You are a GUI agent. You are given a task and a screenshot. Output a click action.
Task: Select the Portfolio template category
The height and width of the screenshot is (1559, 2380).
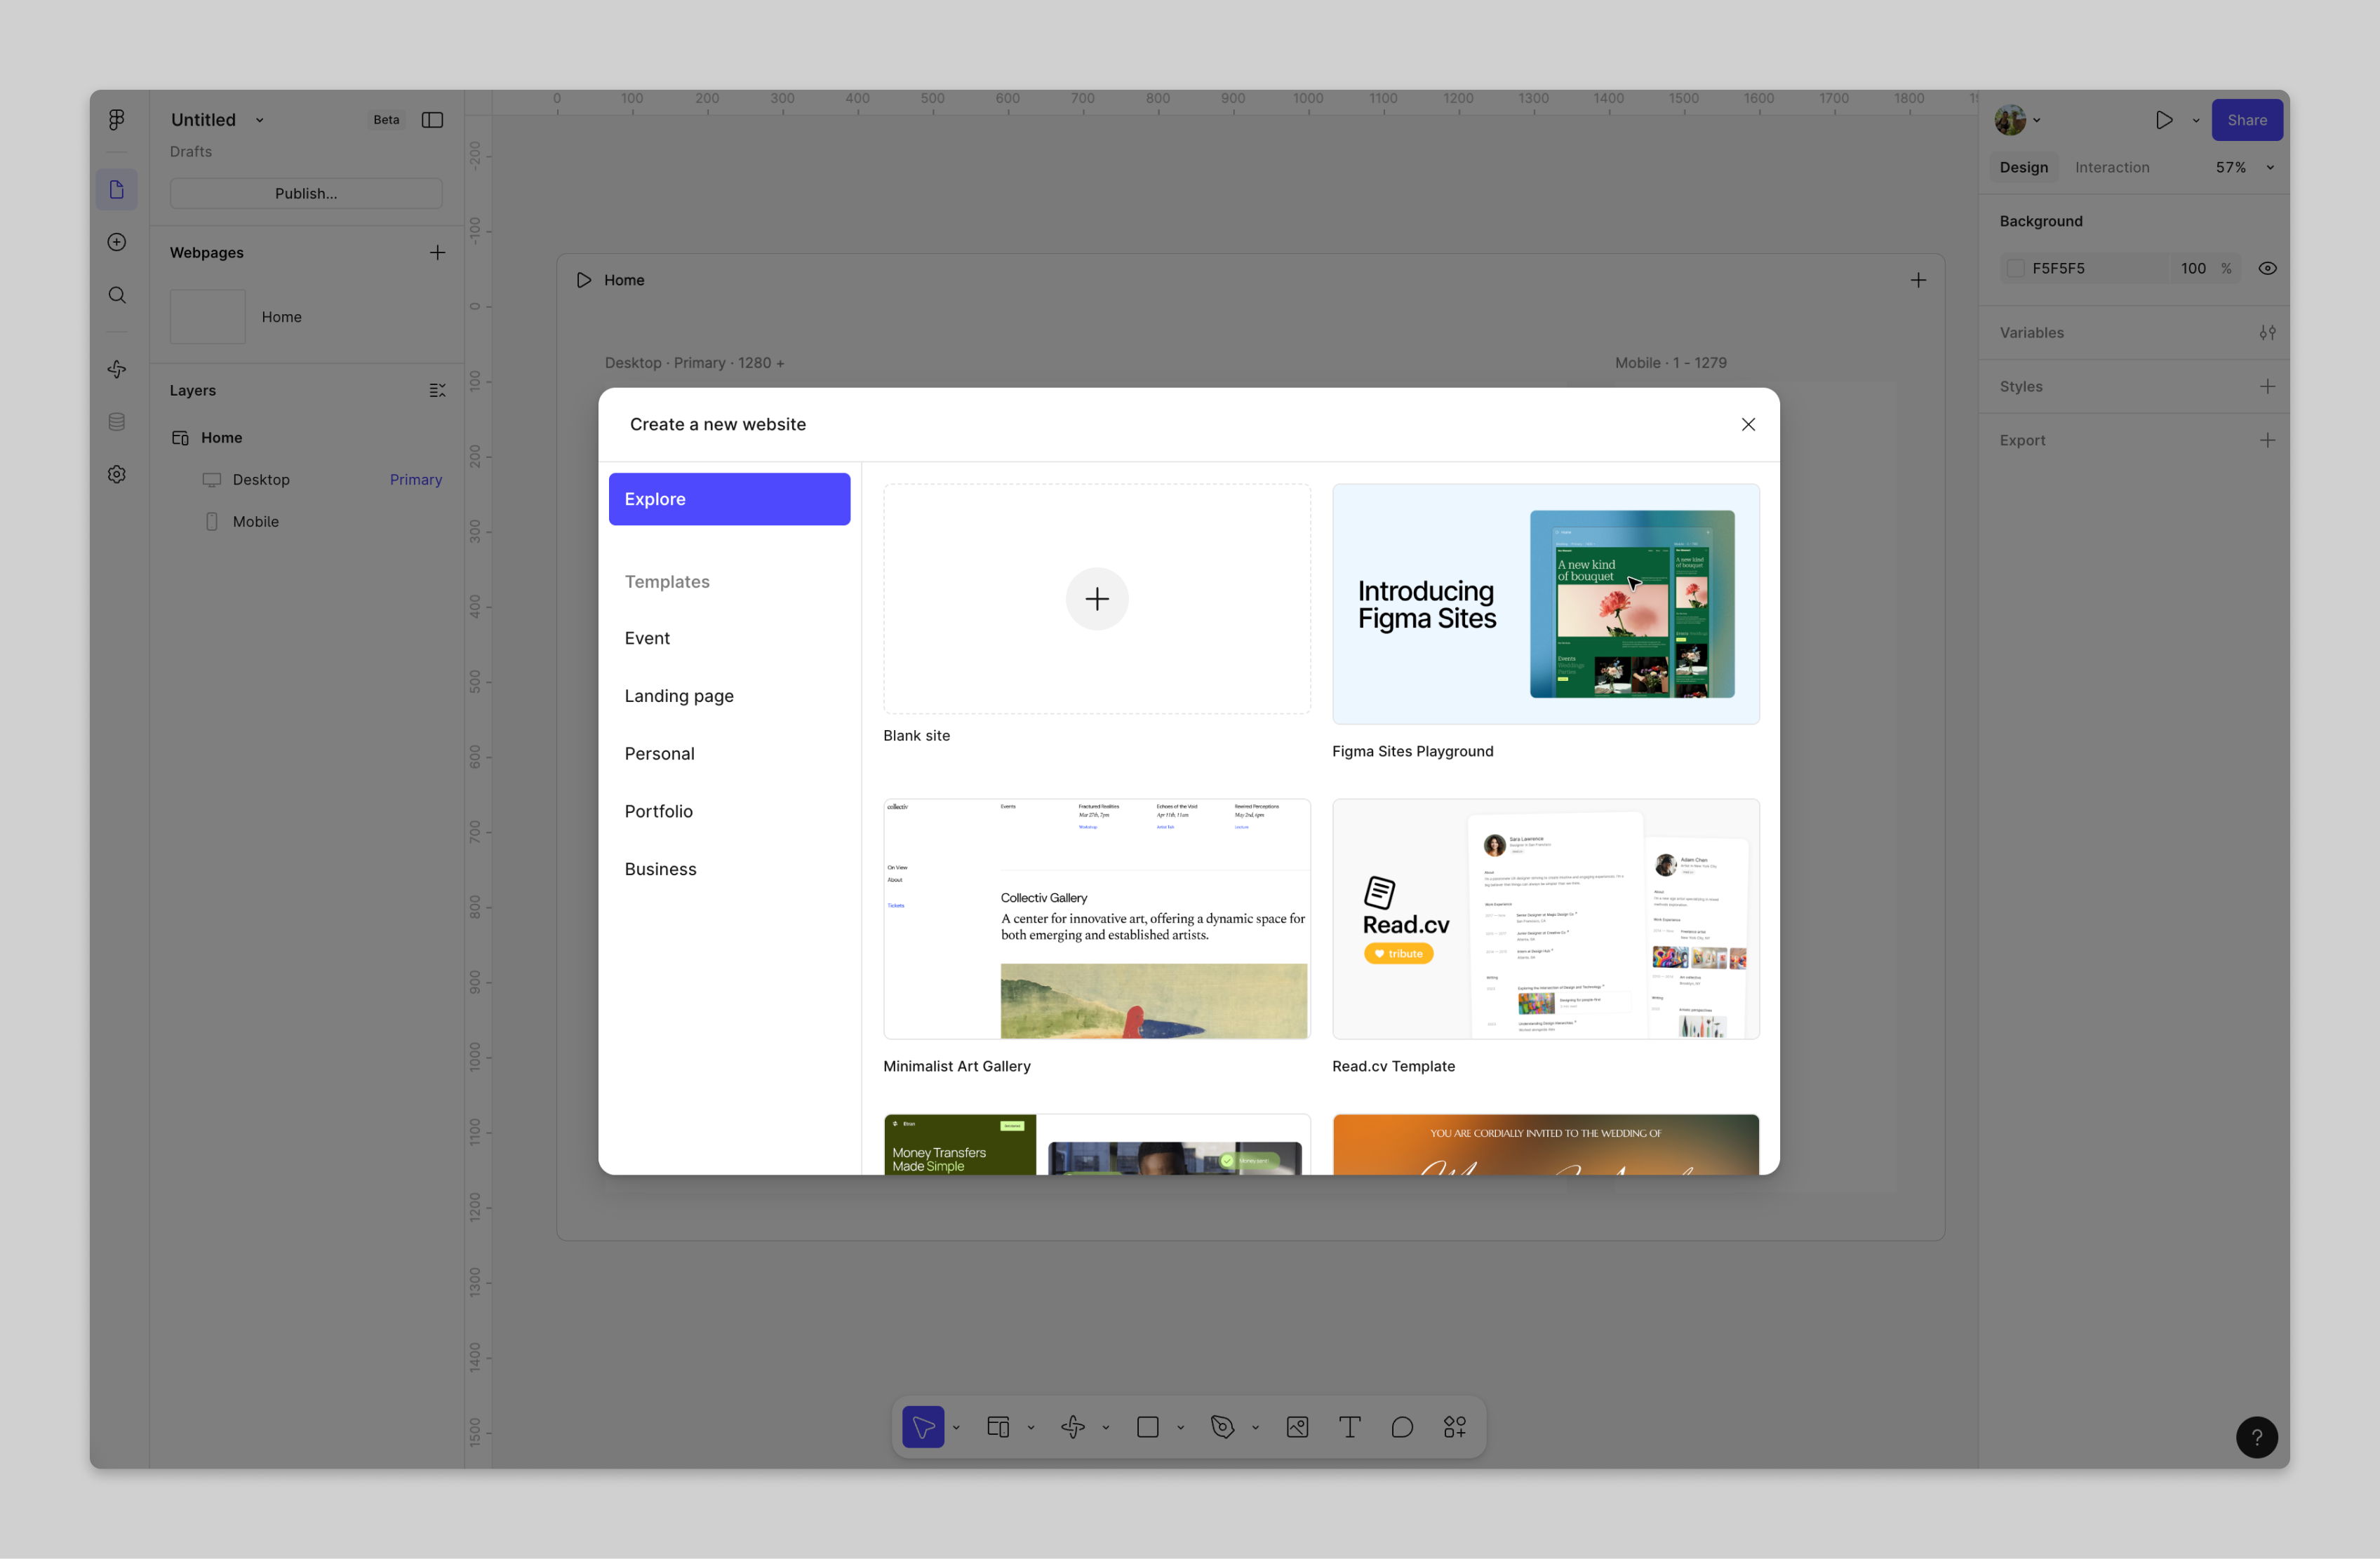click(x=658, y=811)
